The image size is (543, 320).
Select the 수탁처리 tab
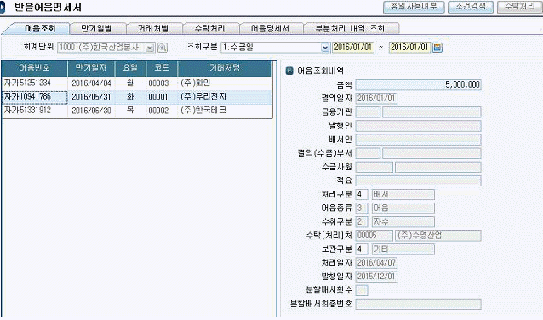point(210,28)
